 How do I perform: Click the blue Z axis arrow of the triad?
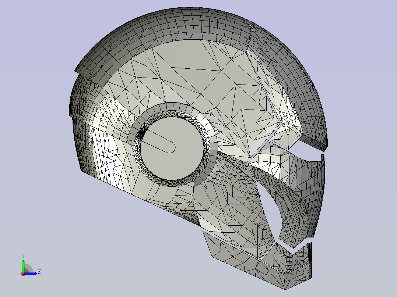coord(30,273)
